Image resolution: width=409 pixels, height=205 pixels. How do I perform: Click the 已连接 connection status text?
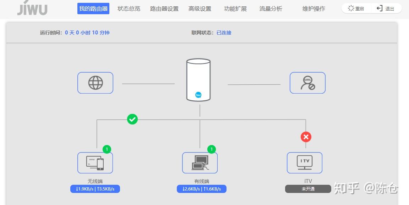pyautogui.click(x=223, y=32)
